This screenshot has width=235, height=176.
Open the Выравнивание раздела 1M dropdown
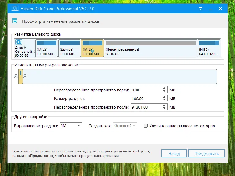[71, 125]
